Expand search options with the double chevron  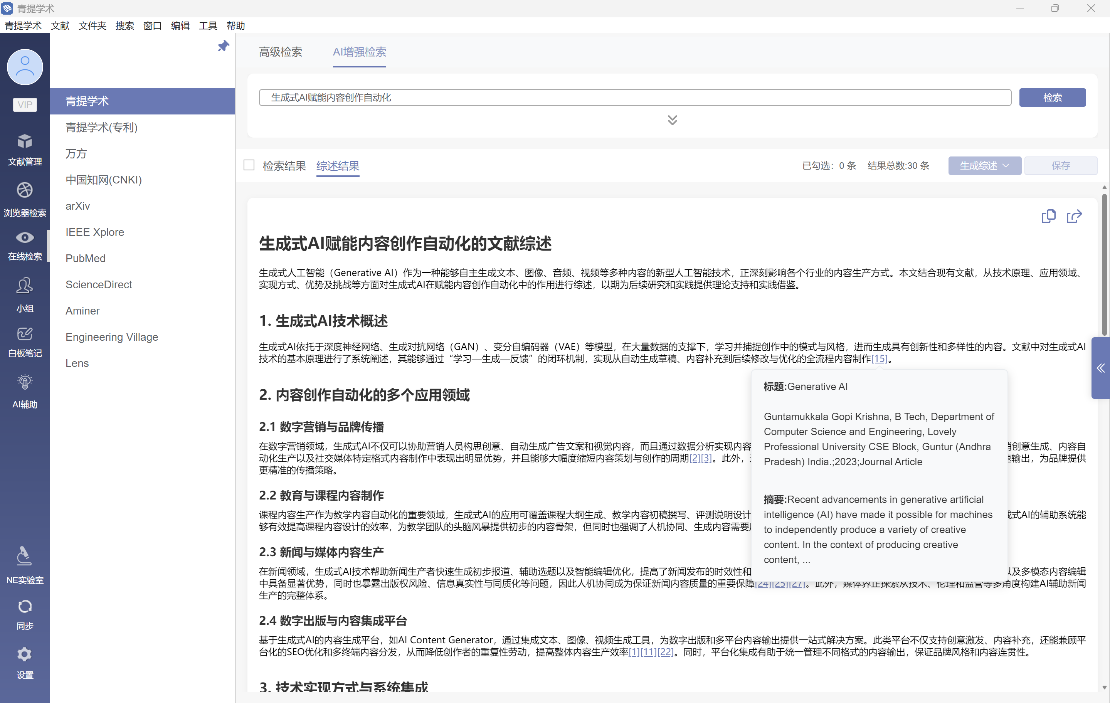pyautogui.click(x=672, y=120)
